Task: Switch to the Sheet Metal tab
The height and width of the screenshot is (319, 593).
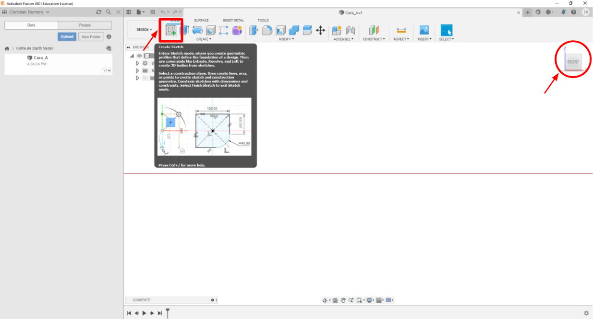Action: pos(233,21)
